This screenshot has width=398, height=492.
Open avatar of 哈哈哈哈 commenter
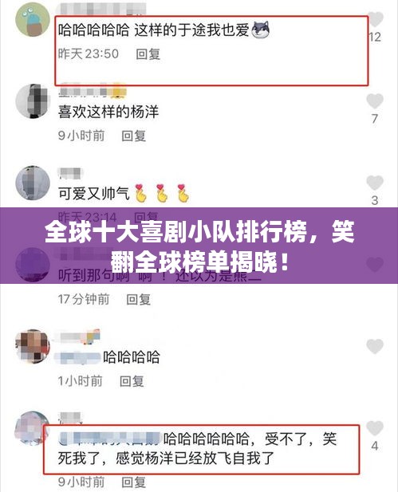coord(33,346)
